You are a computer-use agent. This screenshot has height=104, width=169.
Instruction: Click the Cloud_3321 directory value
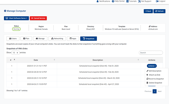91,29
